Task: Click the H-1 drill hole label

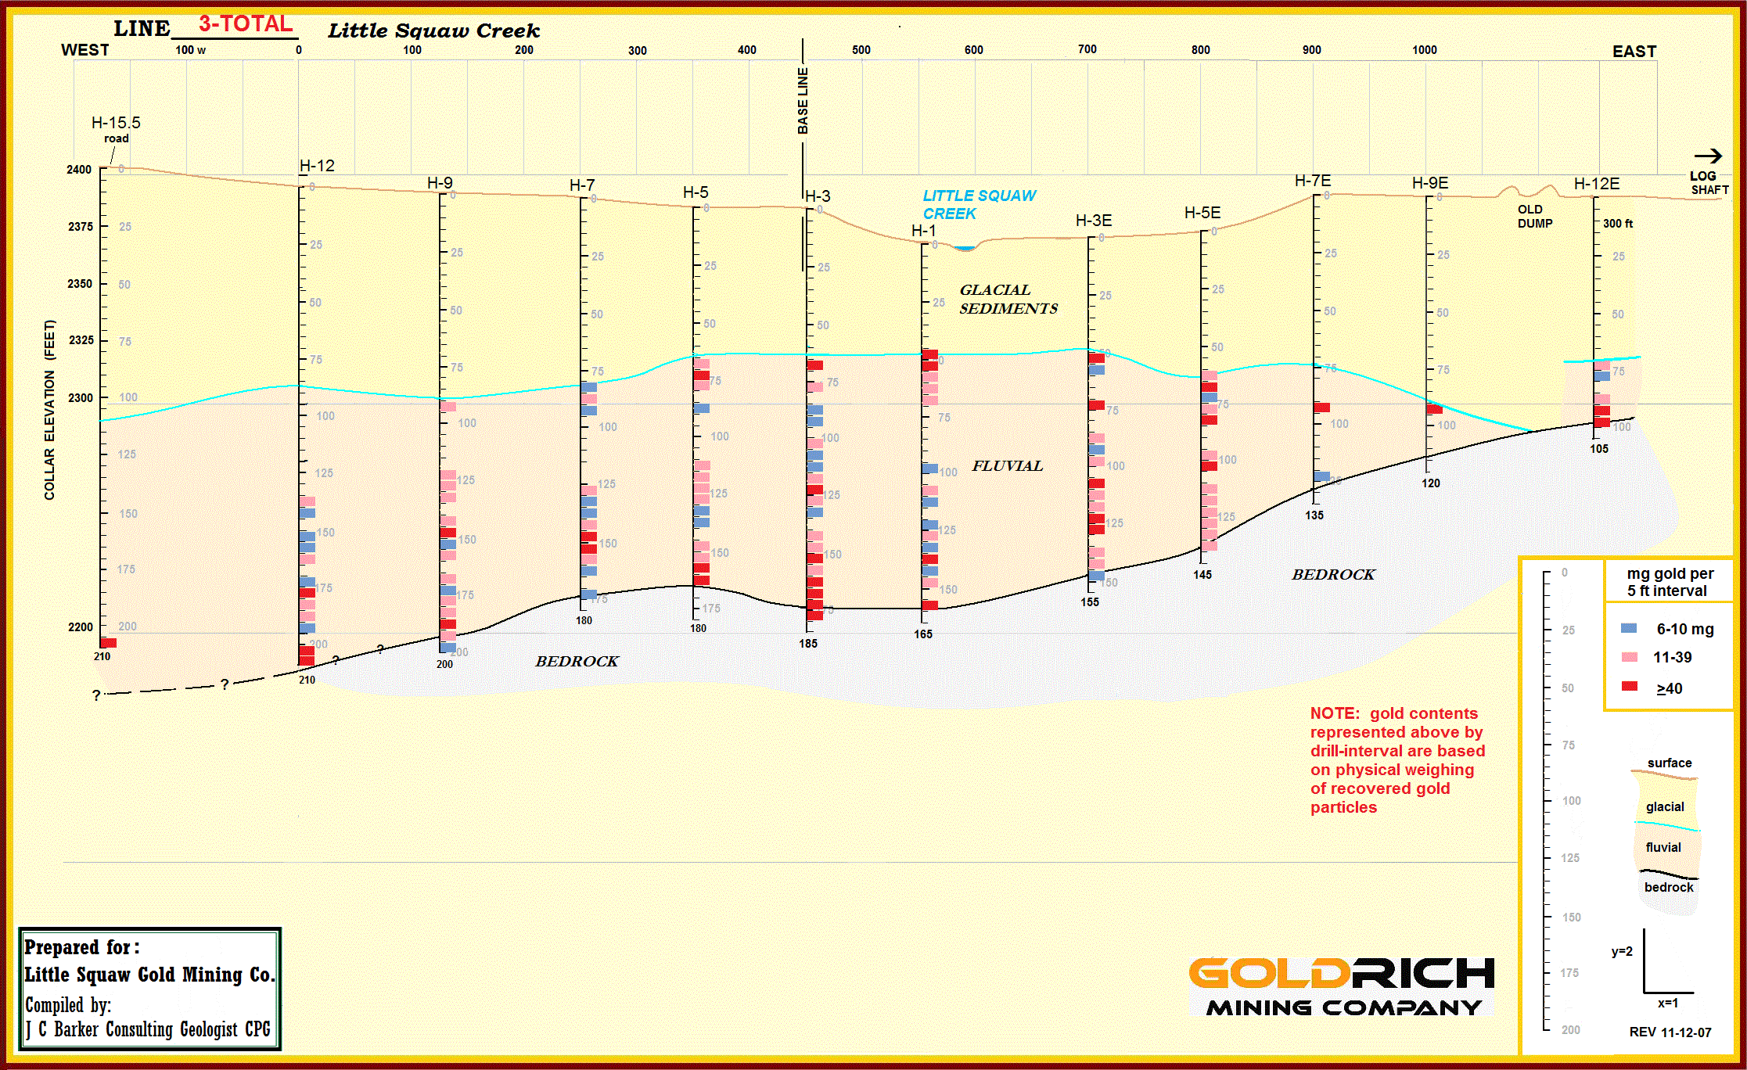Action: pos(924,230)
